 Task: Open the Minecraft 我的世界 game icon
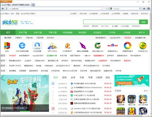pos(121,111)
